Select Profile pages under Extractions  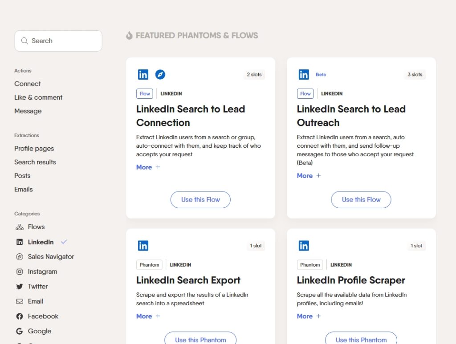tap(34, 149)
